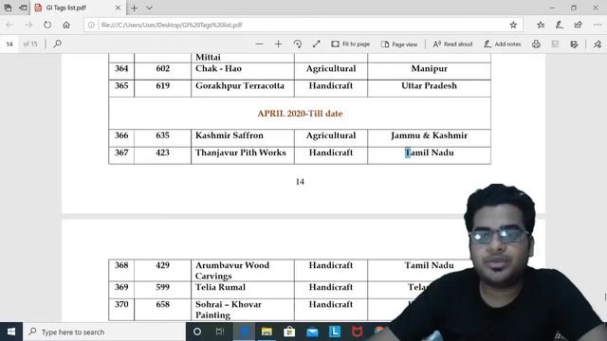Show the tabs you've set aside

tap(8, 8)
